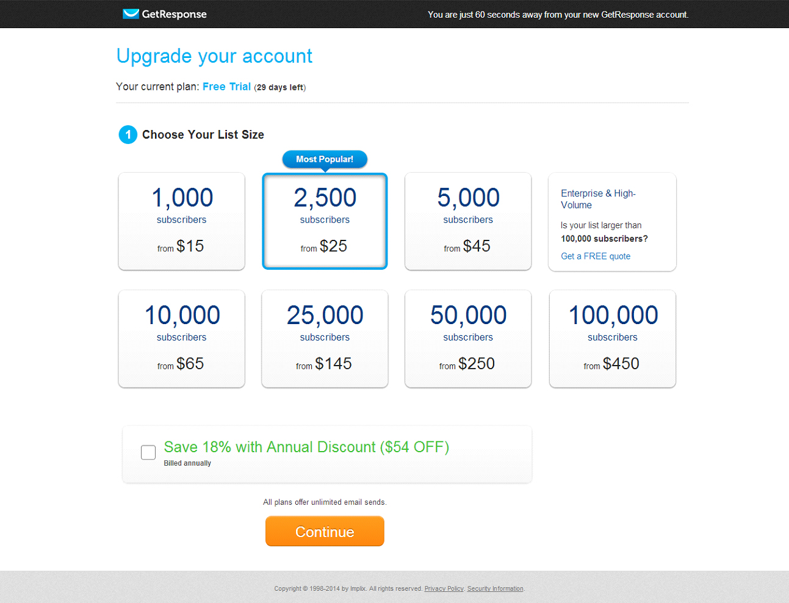Click the step 1 circle badge
789x603 pixels.
coord(128,135)
